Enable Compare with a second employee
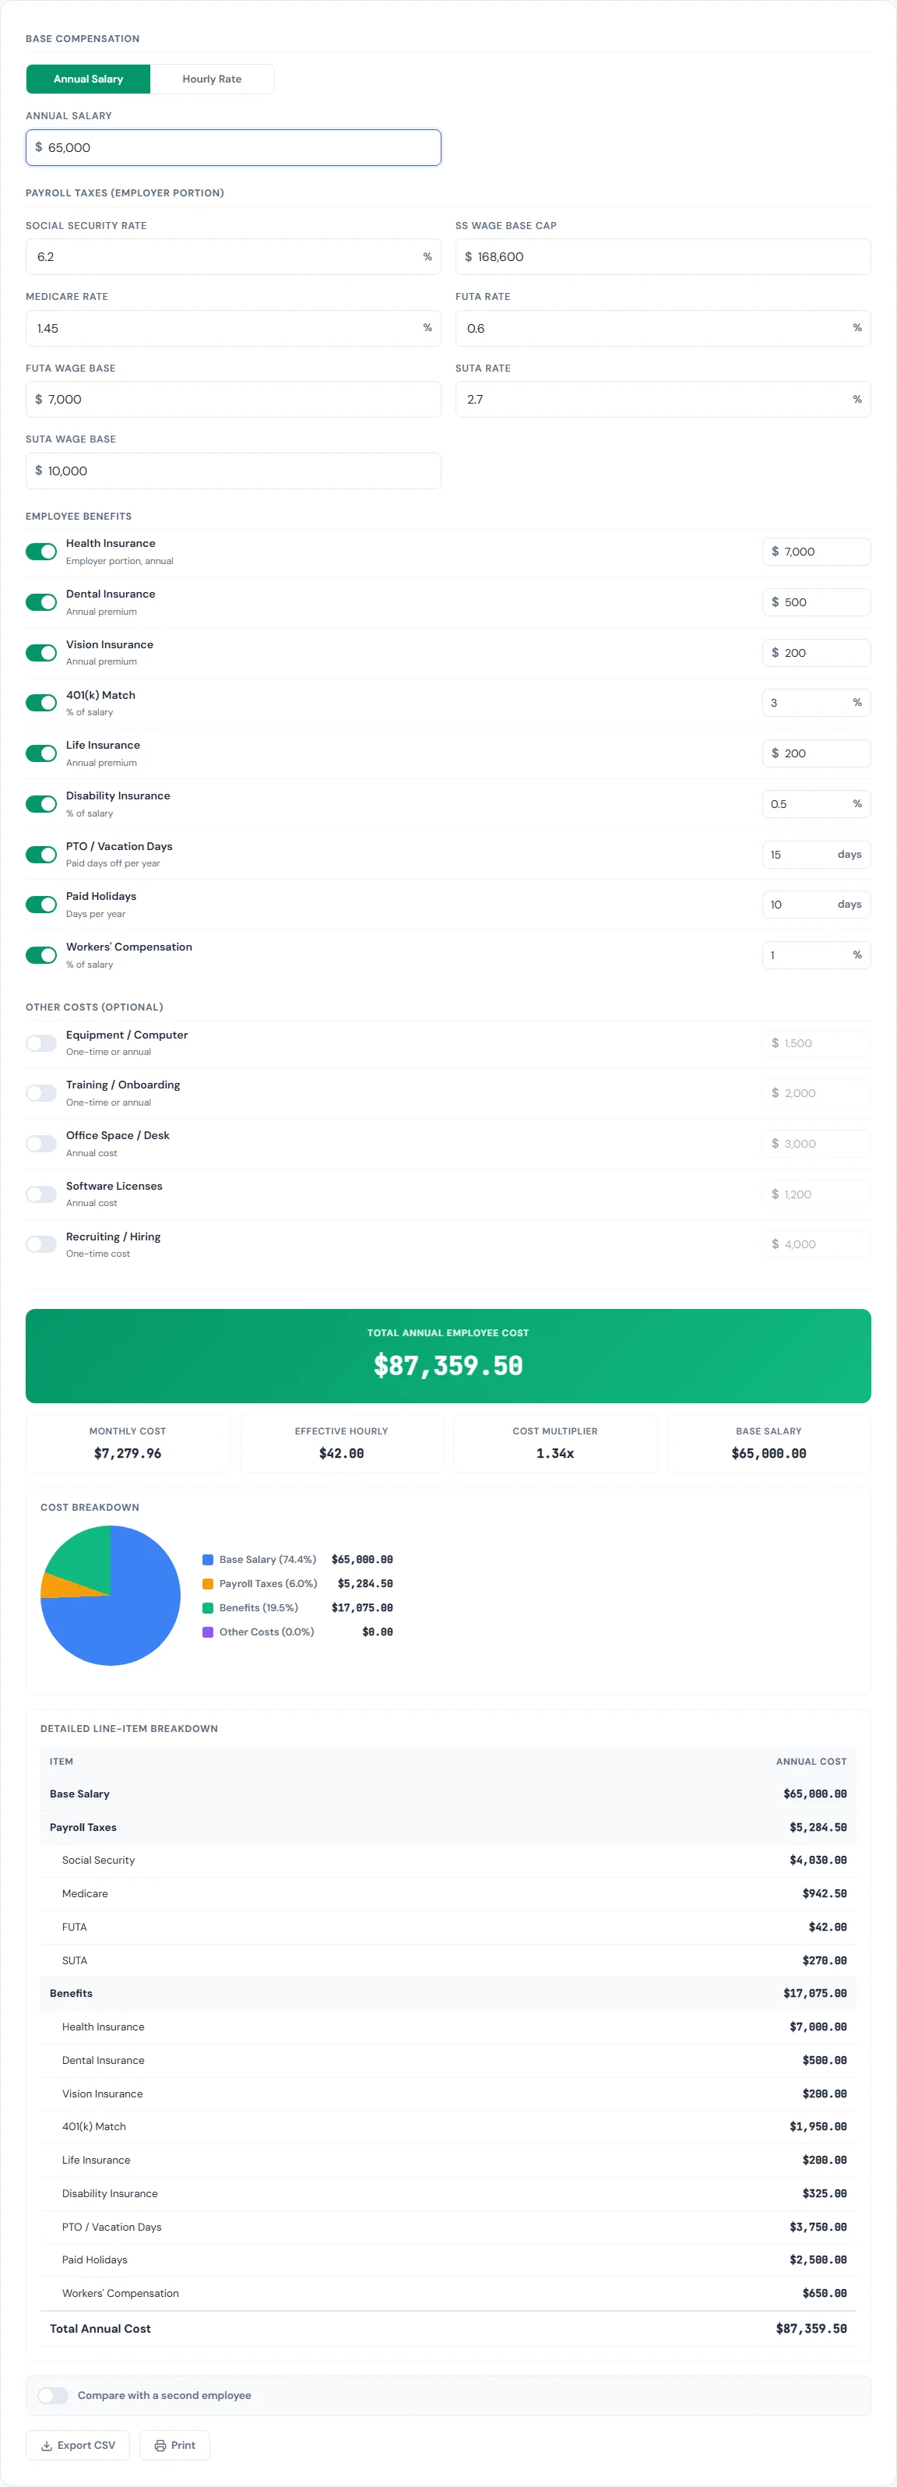This screenshot has width=897, height=2487. click(x=53, y=2395)
